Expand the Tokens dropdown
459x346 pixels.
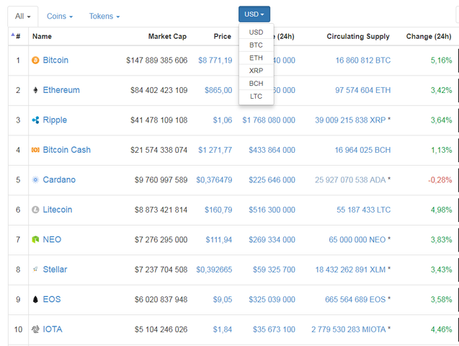click(x=104, y=16)
